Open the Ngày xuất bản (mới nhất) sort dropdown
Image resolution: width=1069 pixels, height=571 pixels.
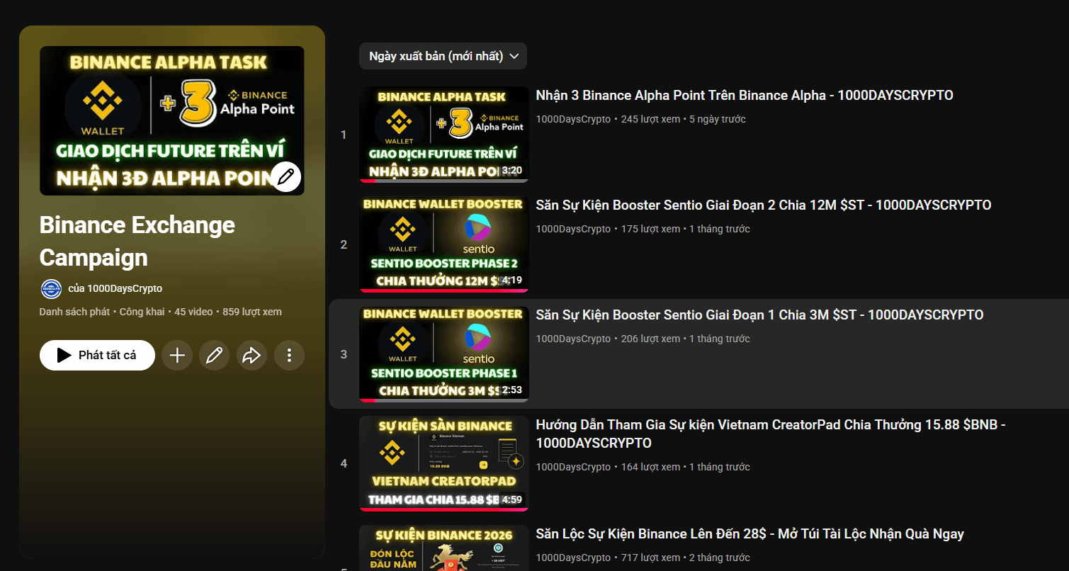(x=443, y=56)
